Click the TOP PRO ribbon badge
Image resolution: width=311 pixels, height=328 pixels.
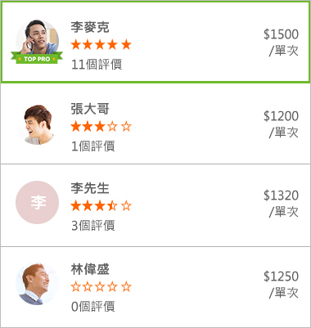click(x=37, y=58)
